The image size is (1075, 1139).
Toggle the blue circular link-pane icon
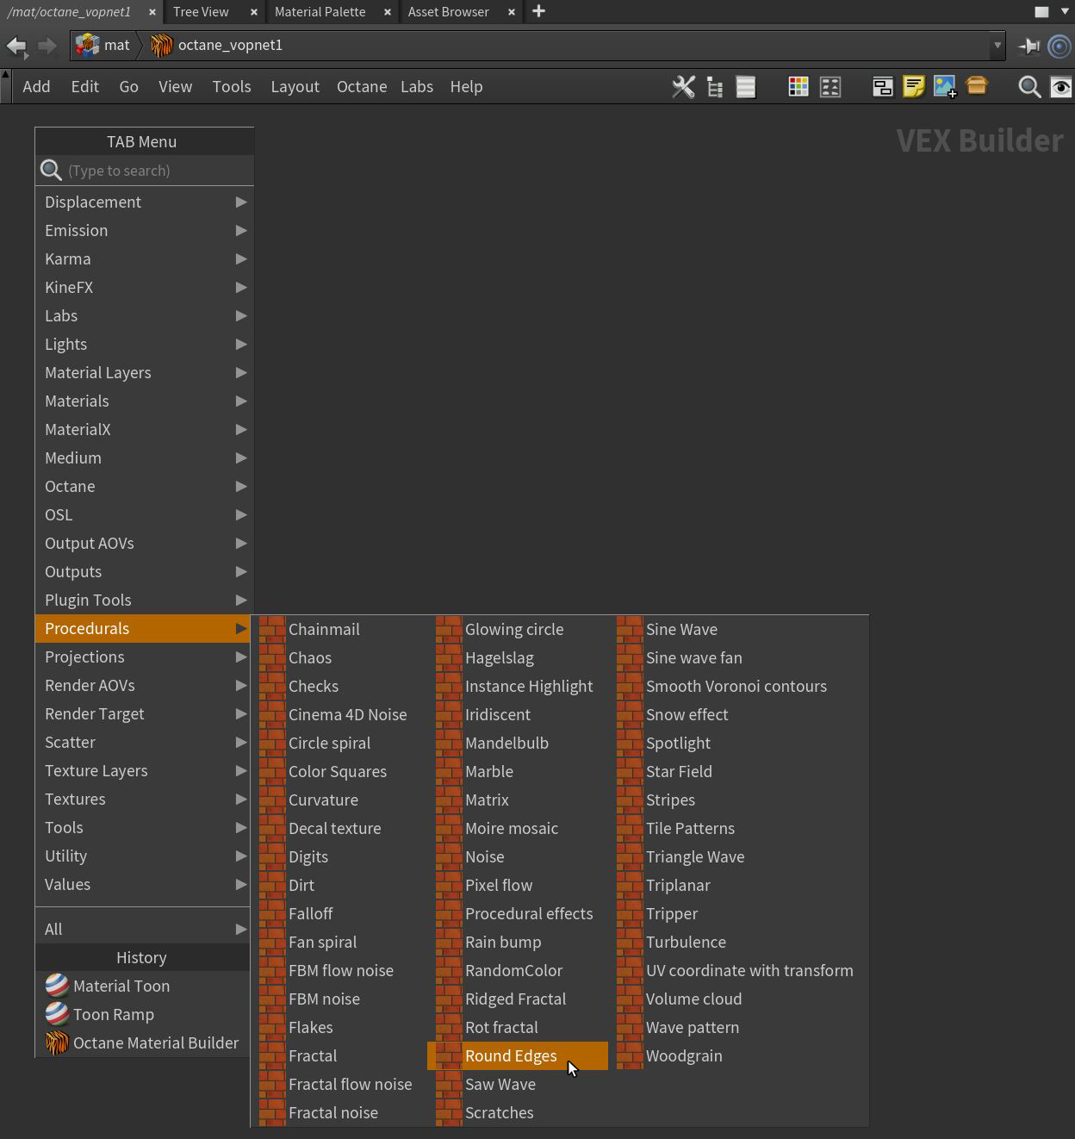(1059, 46)
